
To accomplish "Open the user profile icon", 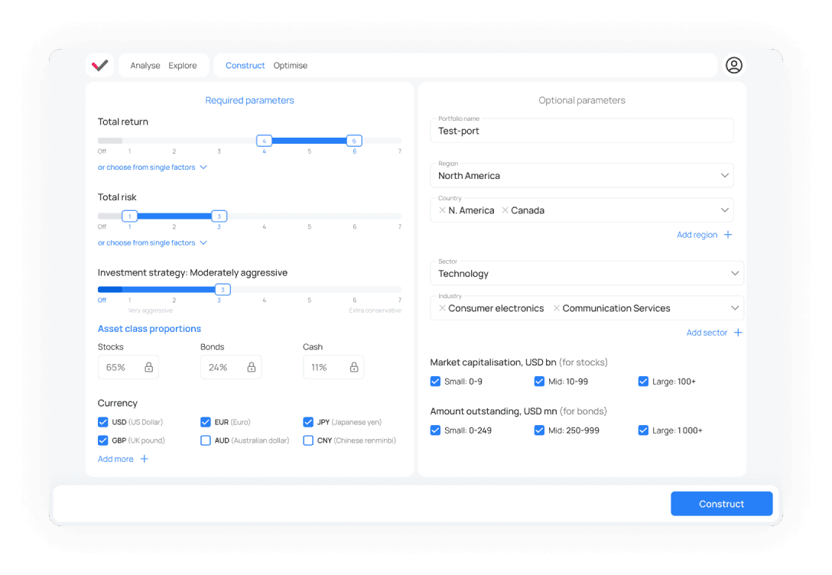I will click(x=734, y=65).
